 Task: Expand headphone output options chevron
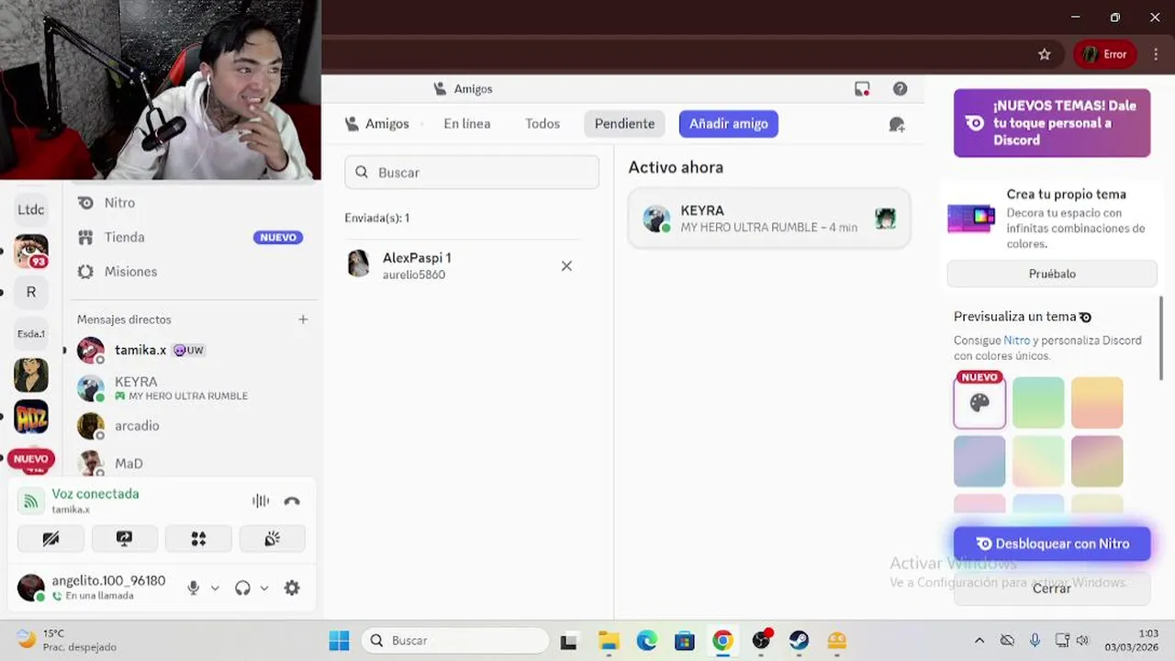264,588
